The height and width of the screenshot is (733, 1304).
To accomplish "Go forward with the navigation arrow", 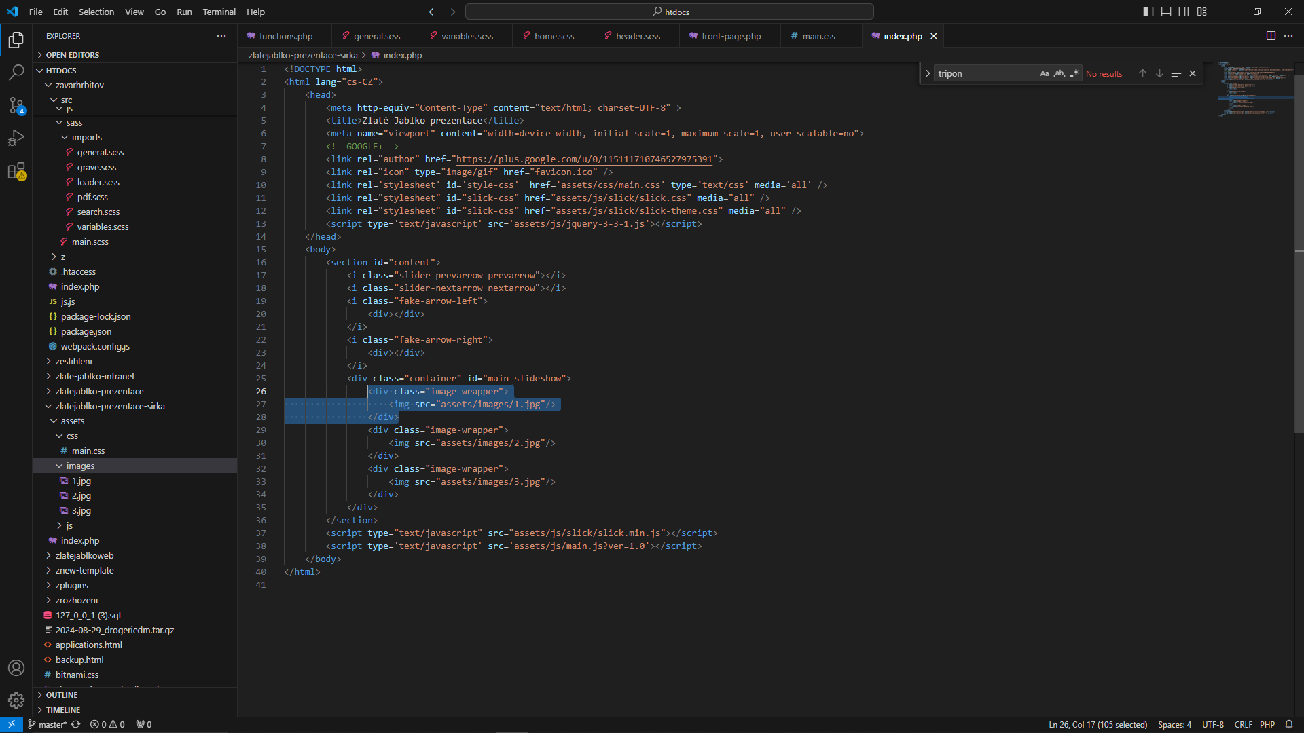I will pyautogui.click(x=452, y=12).
